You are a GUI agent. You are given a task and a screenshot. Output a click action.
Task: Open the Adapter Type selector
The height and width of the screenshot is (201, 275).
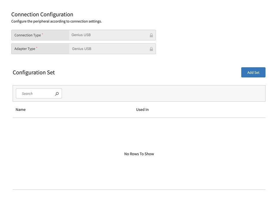112,49
